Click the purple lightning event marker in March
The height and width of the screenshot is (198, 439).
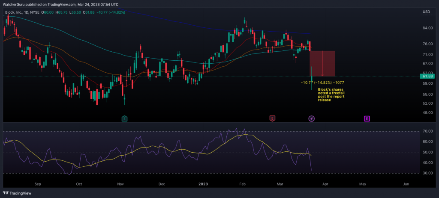pyautogui.click(x=311, y=119)
